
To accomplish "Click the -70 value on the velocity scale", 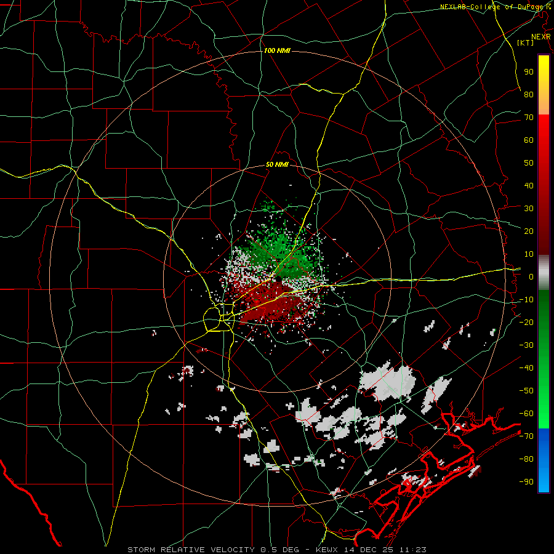I will coord(526,436).
